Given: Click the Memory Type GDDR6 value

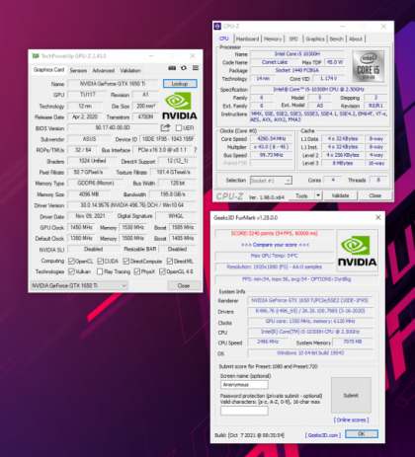Looking at the screenshot, I should (96, 183).
